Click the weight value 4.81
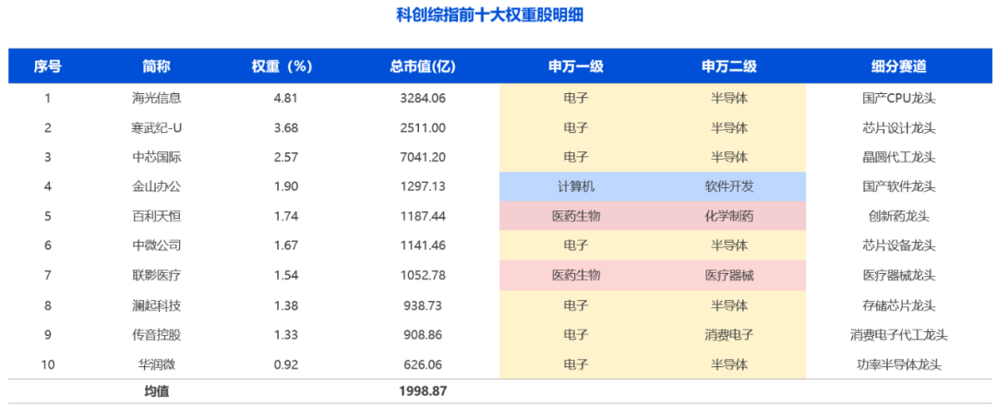Screen dimensions: 997x406 286,99
